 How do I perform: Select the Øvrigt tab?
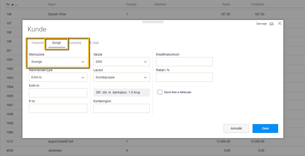(x=56, y=43)
